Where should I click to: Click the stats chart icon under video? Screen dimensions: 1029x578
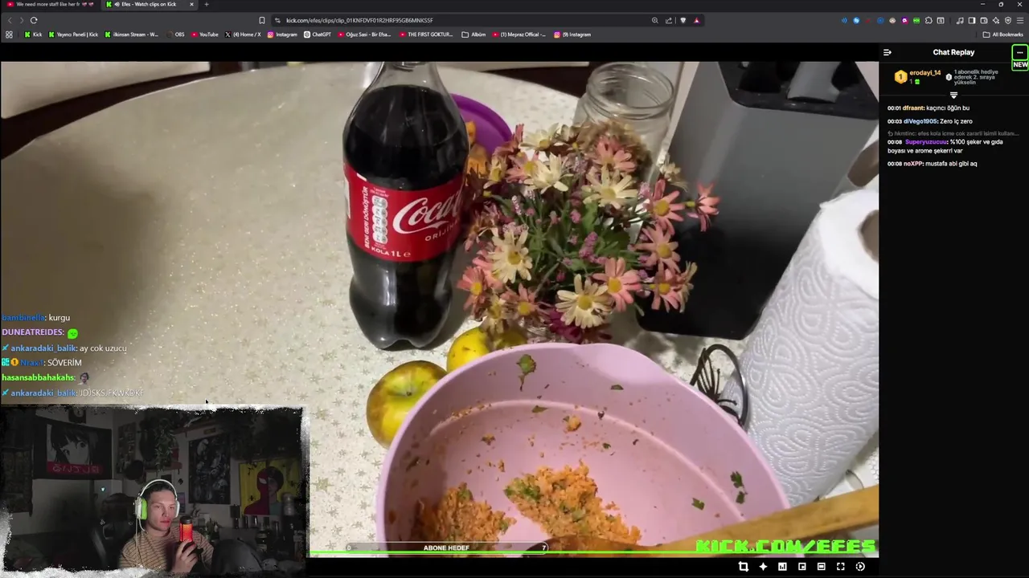pos(782,567)
